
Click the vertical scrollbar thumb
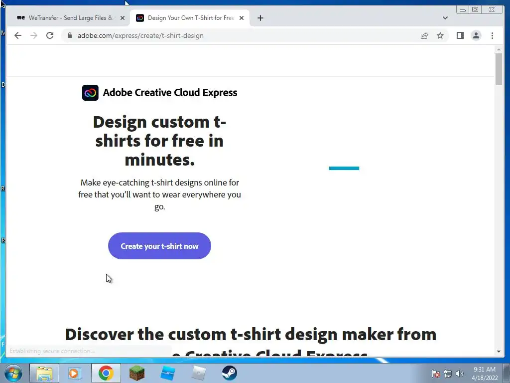click(499, 69)
